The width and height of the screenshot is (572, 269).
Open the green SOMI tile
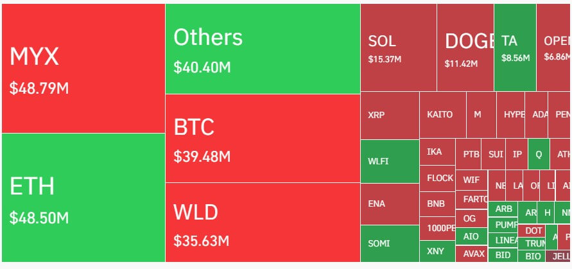(x=390, y=243)
